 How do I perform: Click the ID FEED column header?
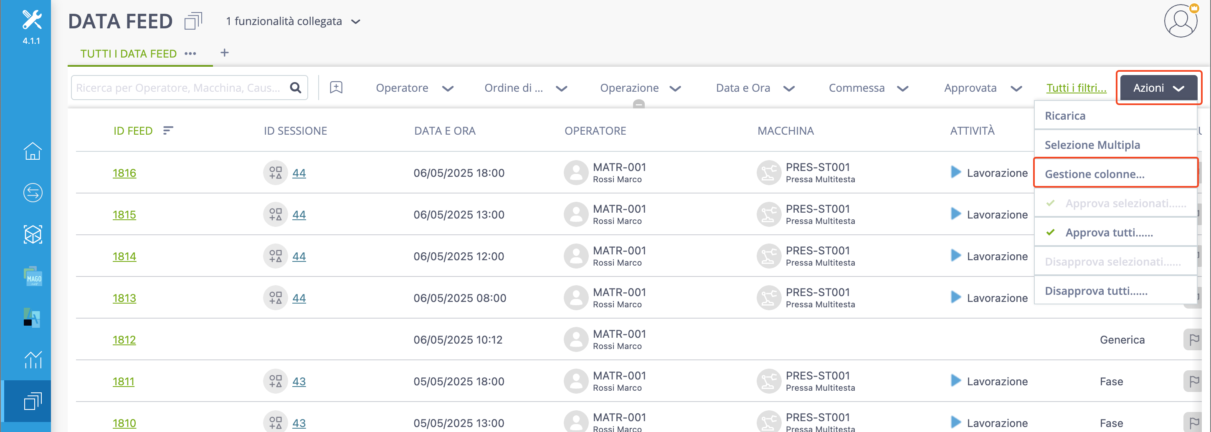coord(133,131)
